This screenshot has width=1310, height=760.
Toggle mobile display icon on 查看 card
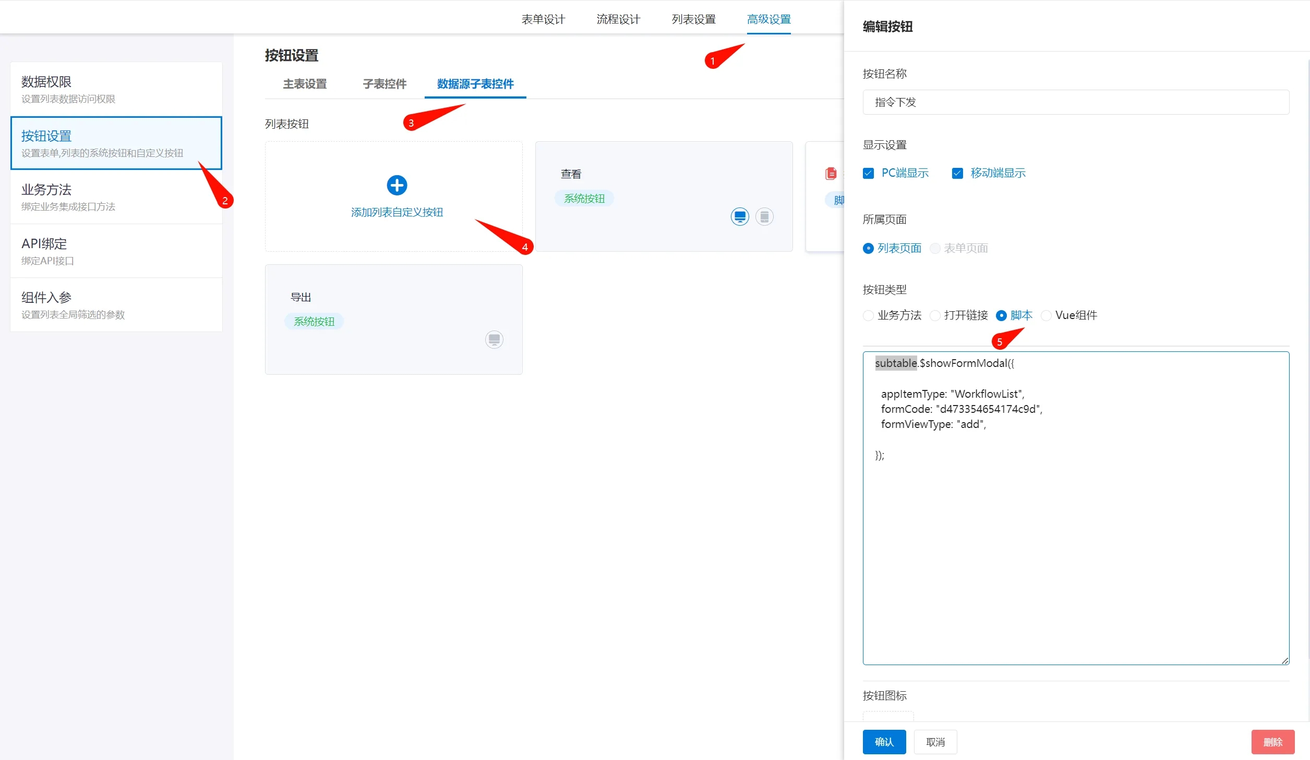point(764,216)
